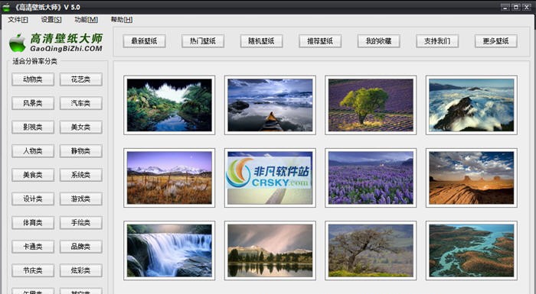536x294 pixels.
Task: Select the 动物类 category
Action: [33, 79]
